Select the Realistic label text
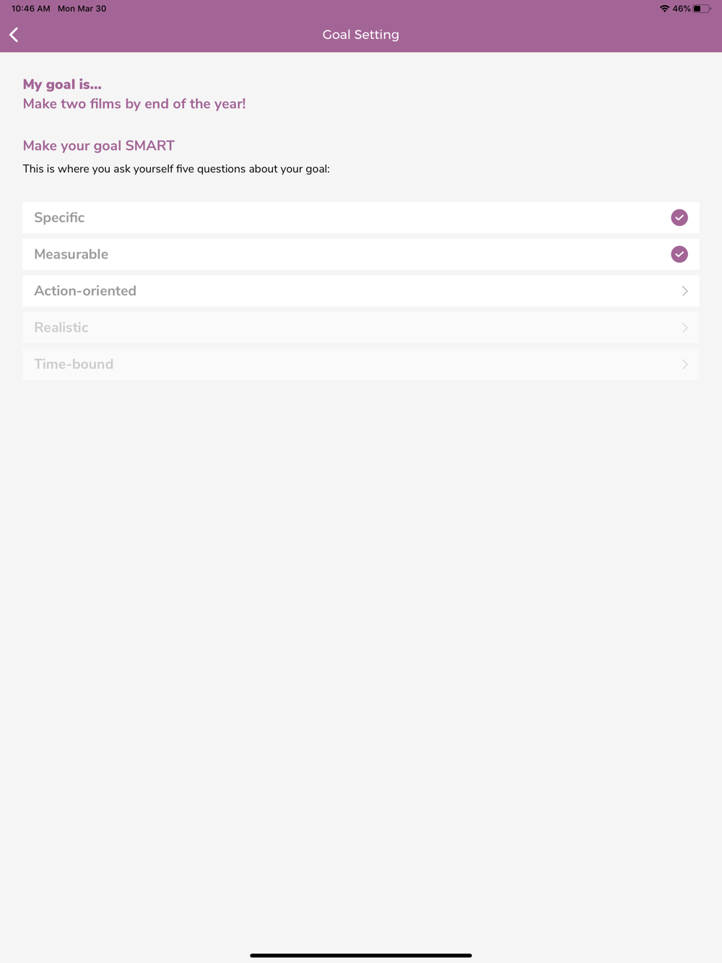 61,328
